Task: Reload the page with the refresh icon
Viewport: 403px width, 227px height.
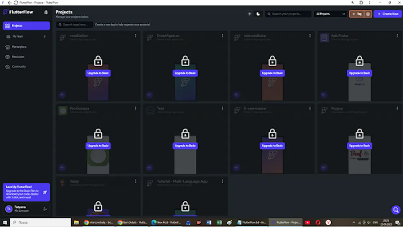Action: point(16,2)
